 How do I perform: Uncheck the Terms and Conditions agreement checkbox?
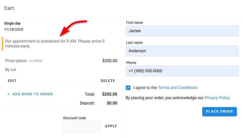(128, 88)
